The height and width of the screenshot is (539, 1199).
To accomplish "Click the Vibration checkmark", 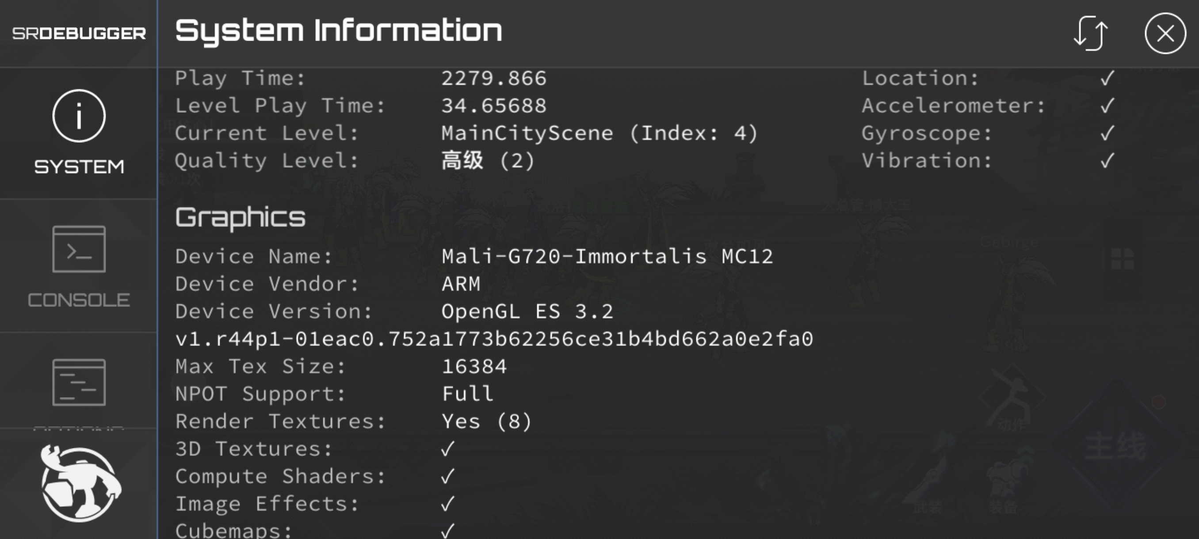I will click(1108, 161).
